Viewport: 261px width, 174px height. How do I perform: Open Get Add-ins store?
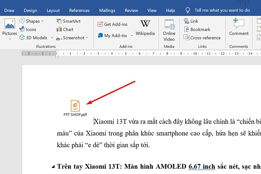coord(112,24)
